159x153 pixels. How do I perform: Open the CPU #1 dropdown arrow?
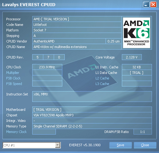[x=58, y=145]
